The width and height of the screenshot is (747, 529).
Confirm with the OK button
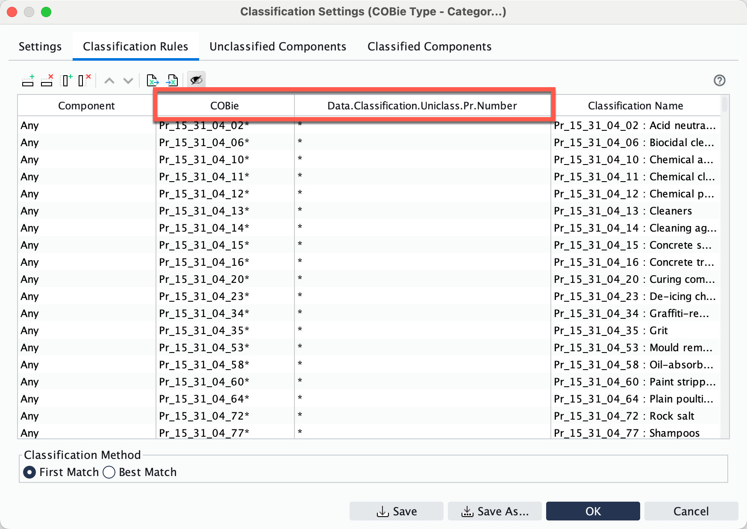click(593, 511)
